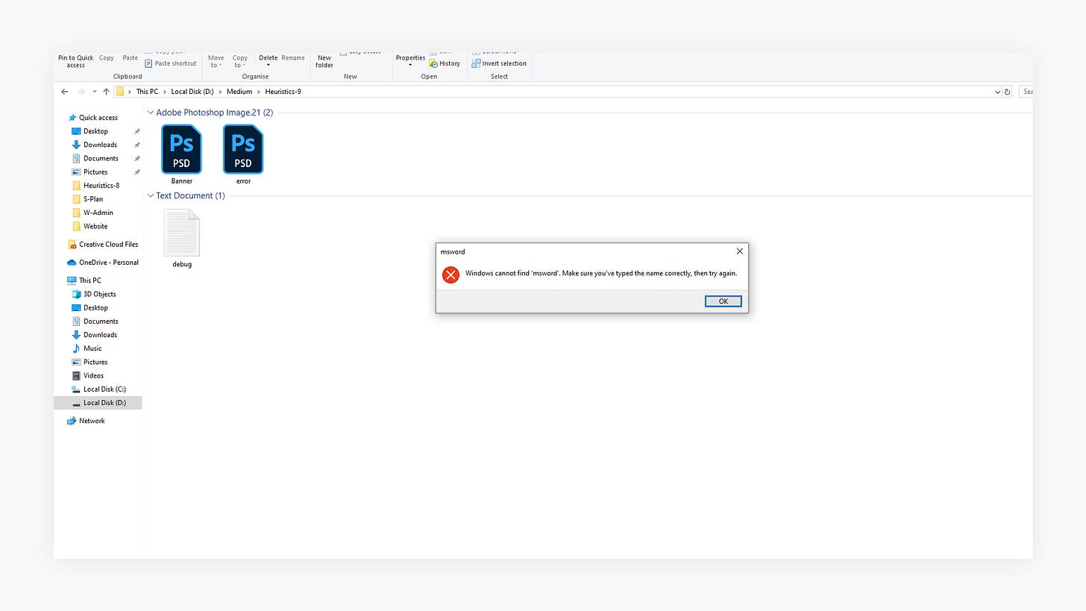Click Invert selection
Viewport: 1086px width, 611px height.
(x=499, y=63)
